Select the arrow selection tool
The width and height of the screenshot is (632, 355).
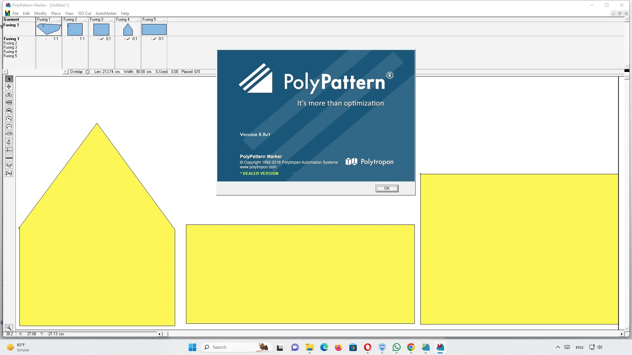(x=9, y=79)
